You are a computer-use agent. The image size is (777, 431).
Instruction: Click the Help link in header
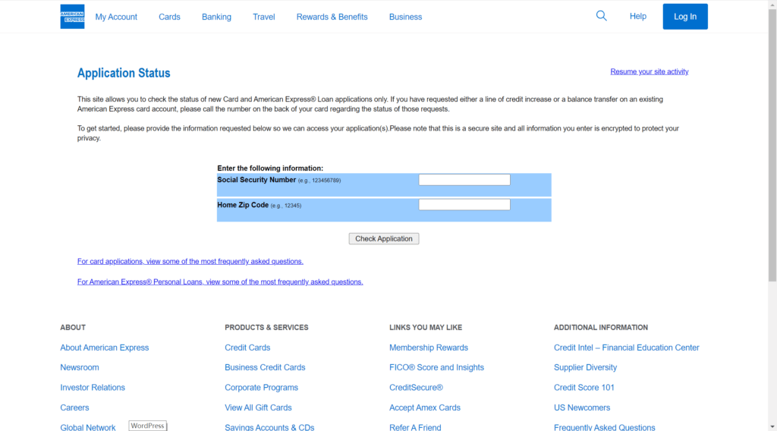tap(637, 17)
